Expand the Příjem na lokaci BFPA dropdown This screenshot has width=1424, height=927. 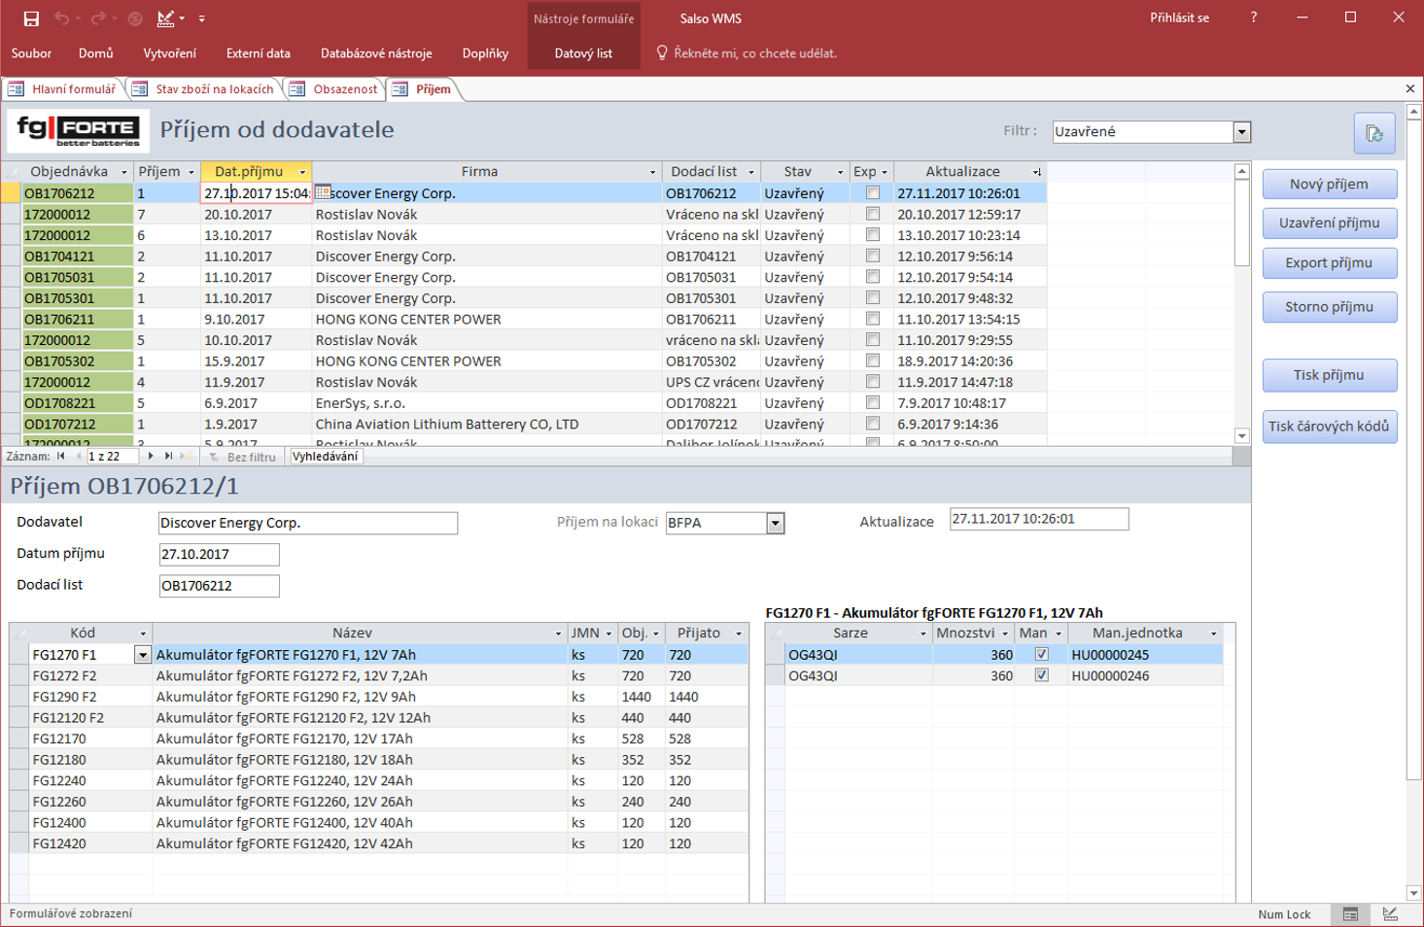coord(775,524)
